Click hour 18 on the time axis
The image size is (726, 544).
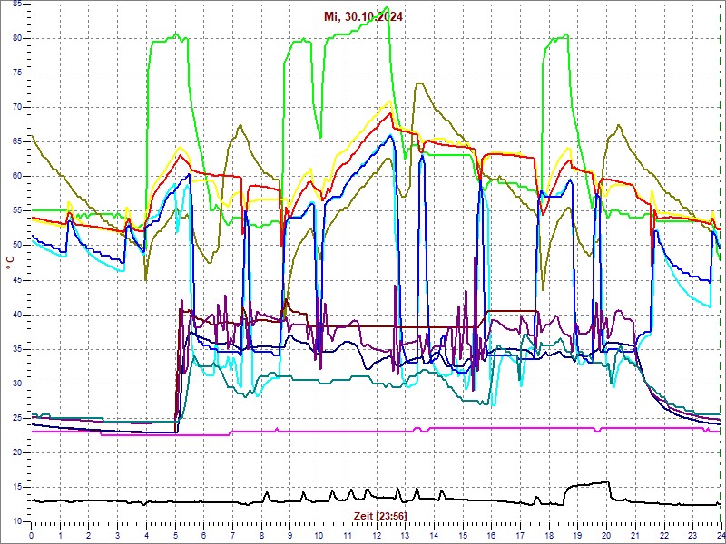coord(548,535)
